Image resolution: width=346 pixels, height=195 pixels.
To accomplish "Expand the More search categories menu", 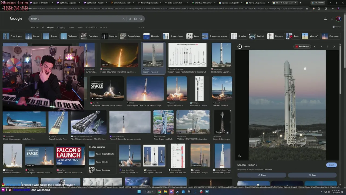I will [x=103, y=27].
